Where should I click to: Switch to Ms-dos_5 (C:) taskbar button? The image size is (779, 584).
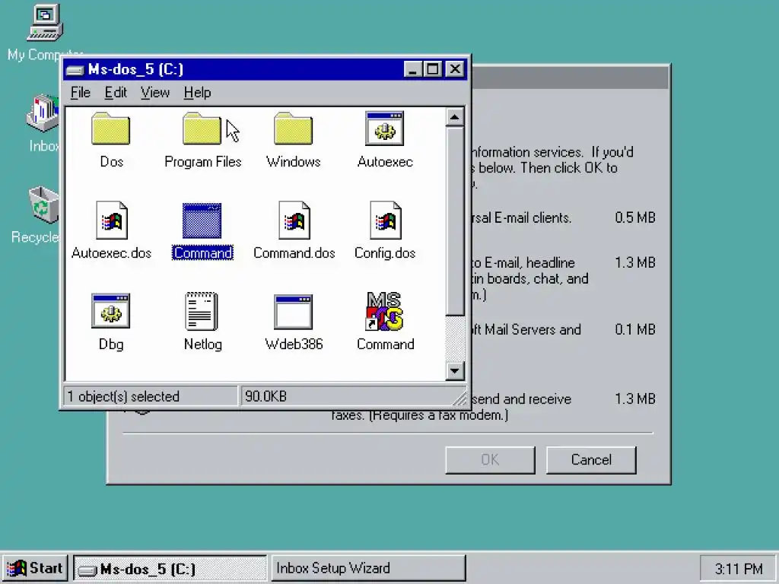170,568
